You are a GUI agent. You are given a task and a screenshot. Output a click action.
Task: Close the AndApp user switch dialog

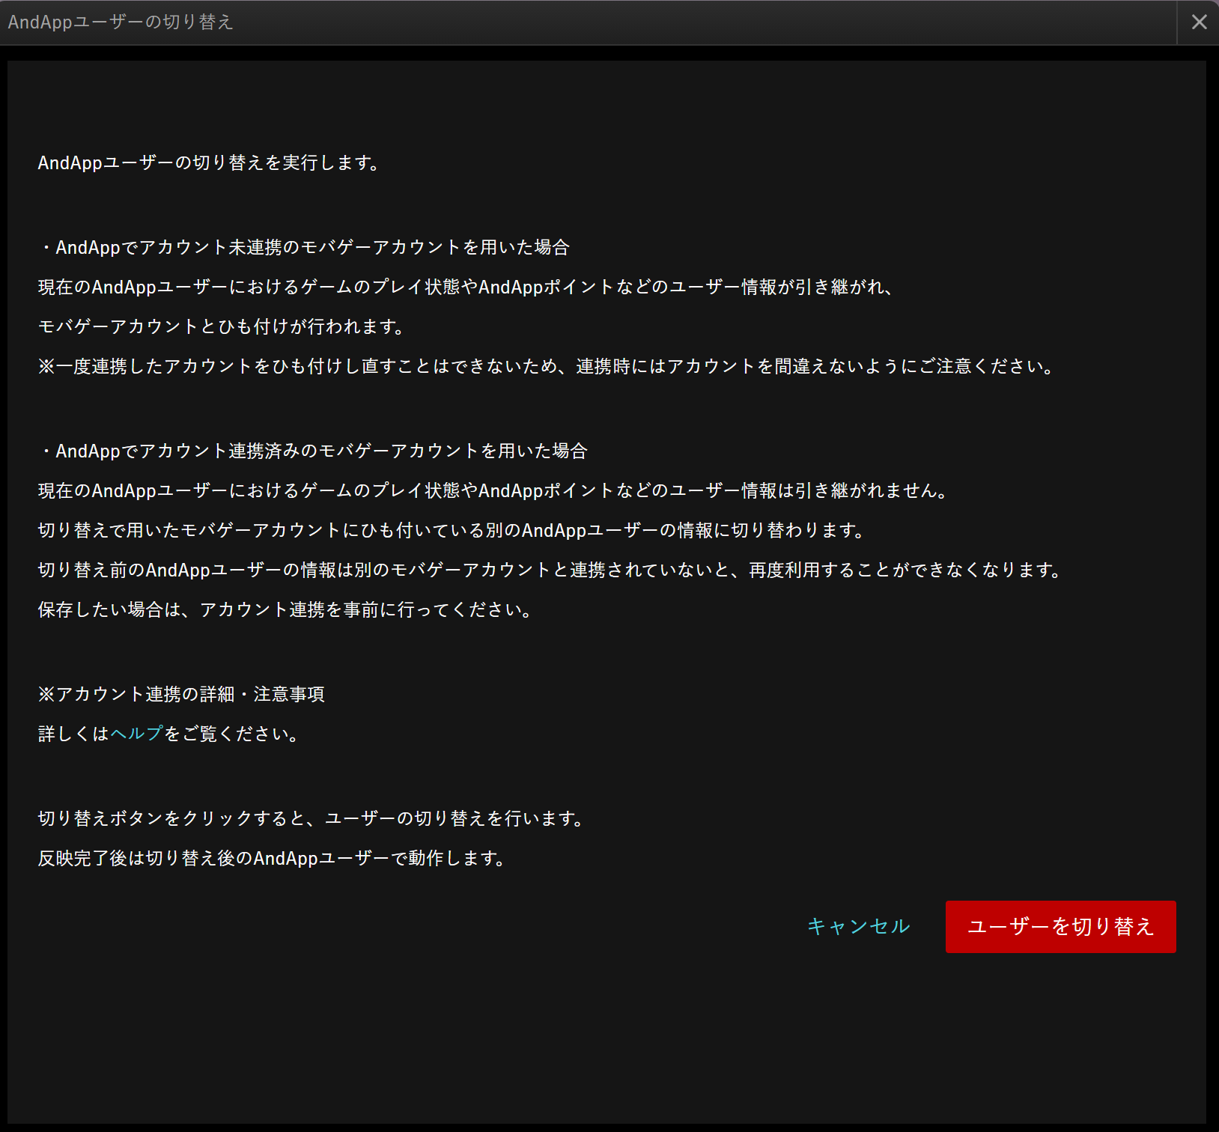1199,22
